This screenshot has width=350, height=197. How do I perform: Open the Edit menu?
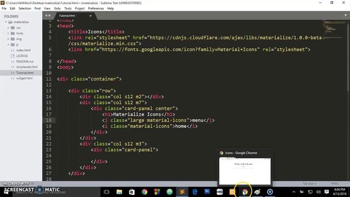[x=13, y=8]
